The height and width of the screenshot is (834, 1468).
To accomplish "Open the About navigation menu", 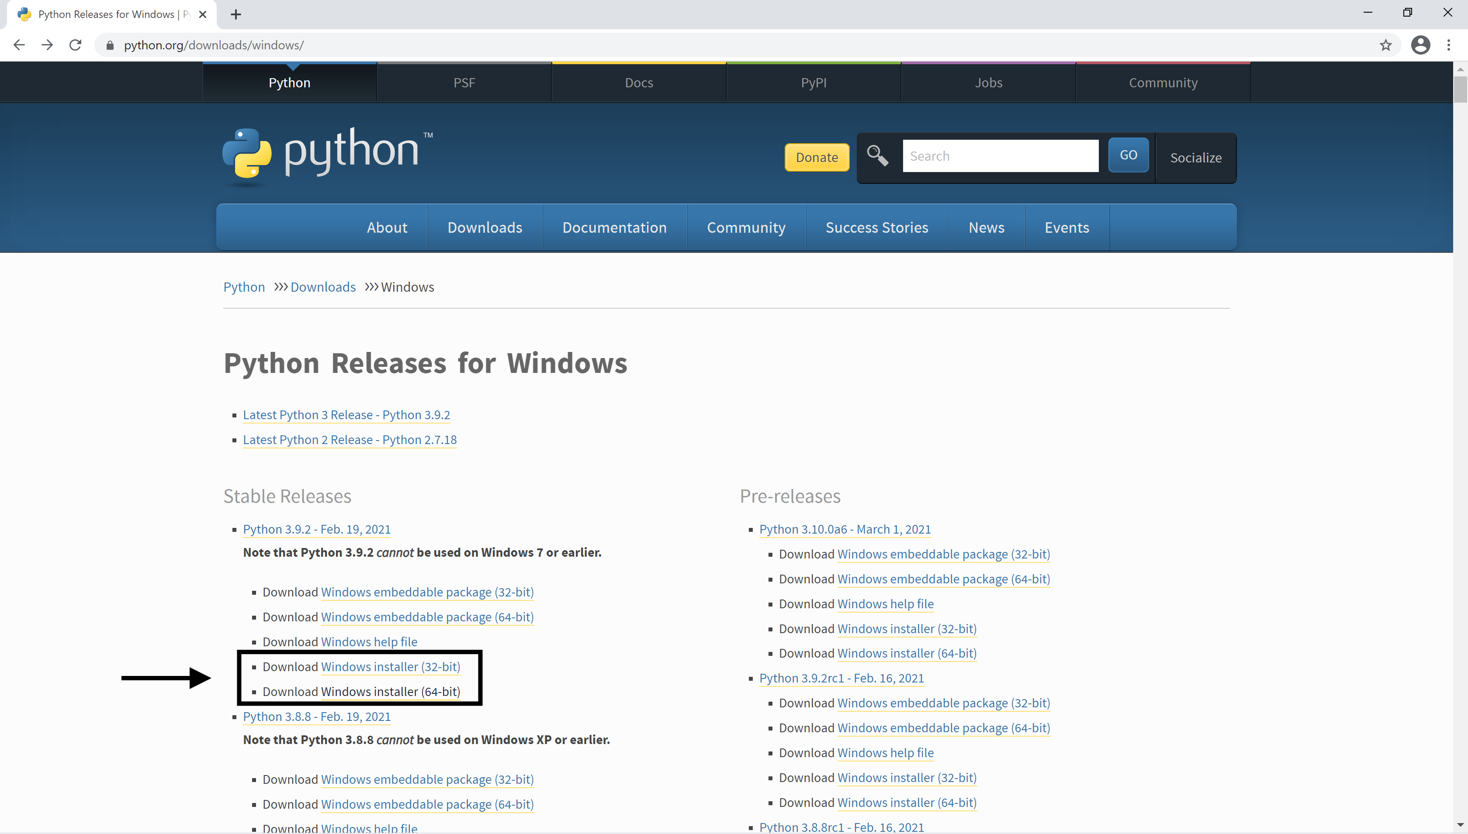I will coord(388,227).
